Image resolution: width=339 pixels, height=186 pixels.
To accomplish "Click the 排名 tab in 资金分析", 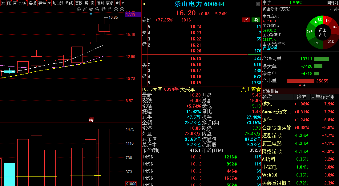I will 337,9.
